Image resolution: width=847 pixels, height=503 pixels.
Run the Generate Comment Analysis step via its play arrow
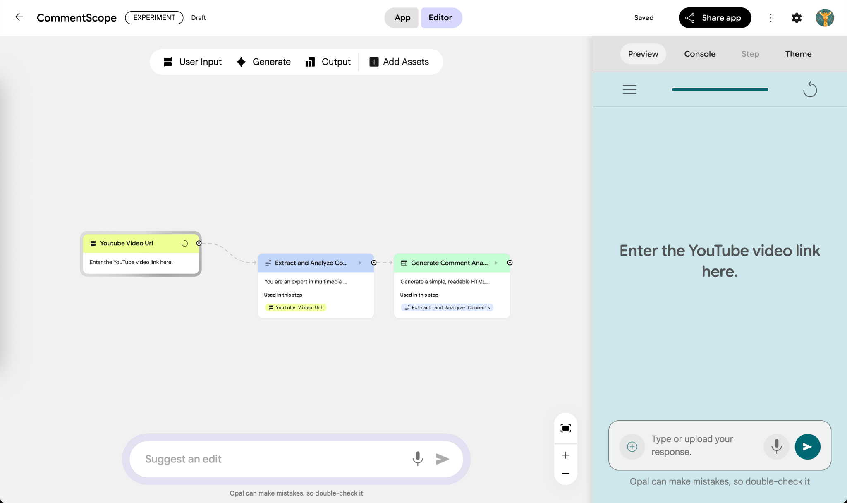496,263
